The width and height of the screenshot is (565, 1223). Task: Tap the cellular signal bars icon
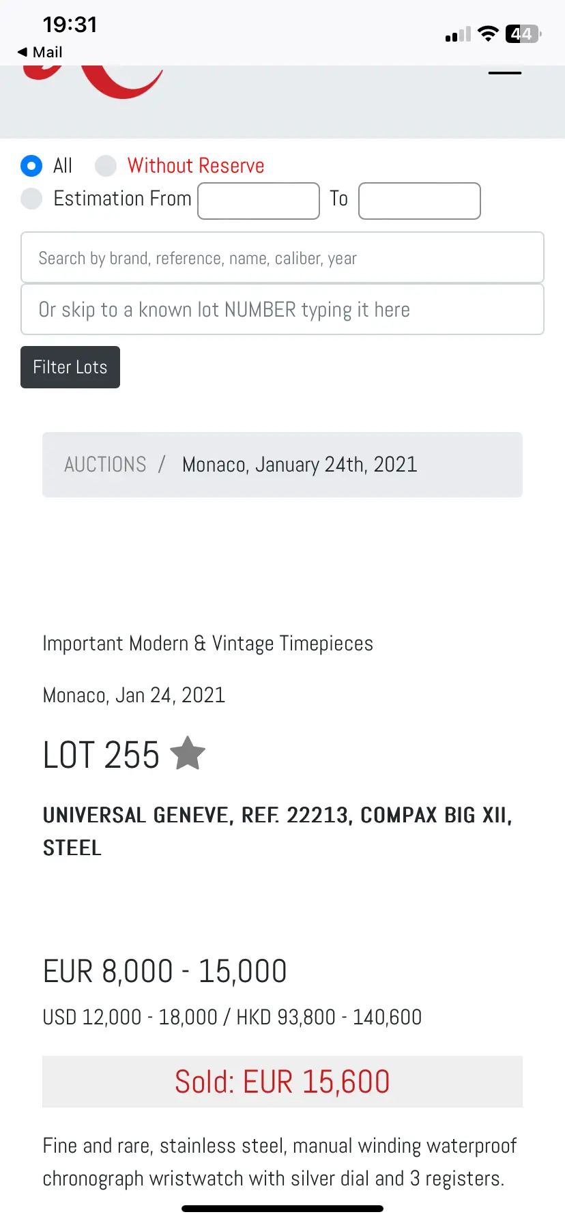[458, 35]
